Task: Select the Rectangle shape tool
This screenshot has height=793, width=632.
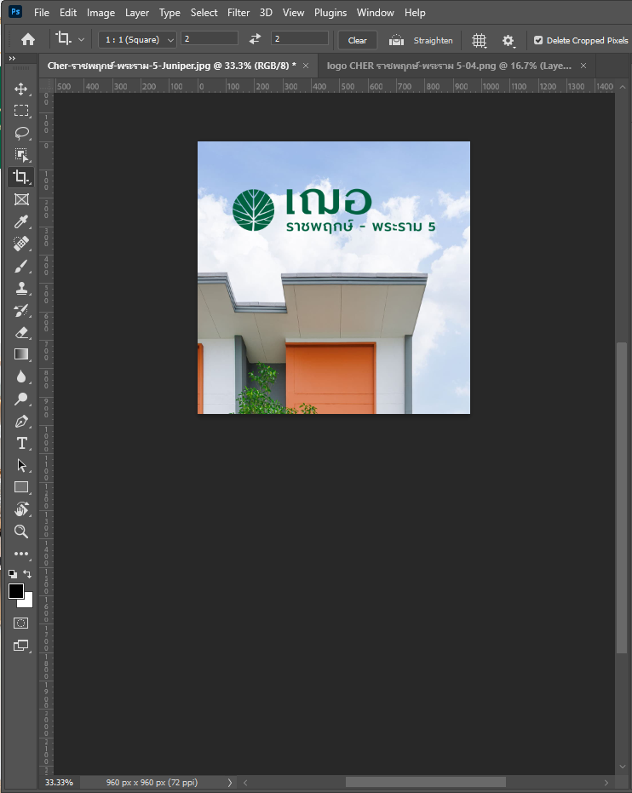Action: tap(20, 487)
